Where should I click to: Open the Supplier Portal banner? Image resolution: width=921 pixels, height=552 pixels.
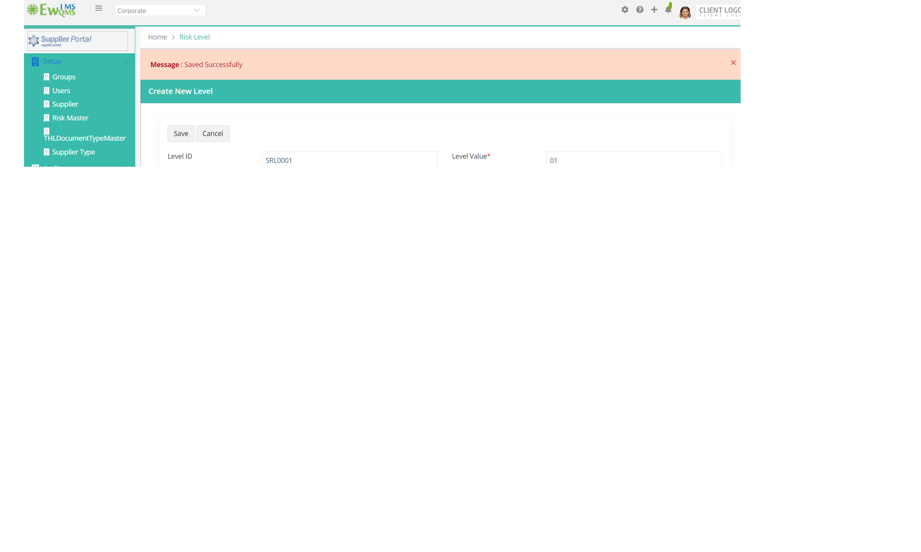coord(78,41)
